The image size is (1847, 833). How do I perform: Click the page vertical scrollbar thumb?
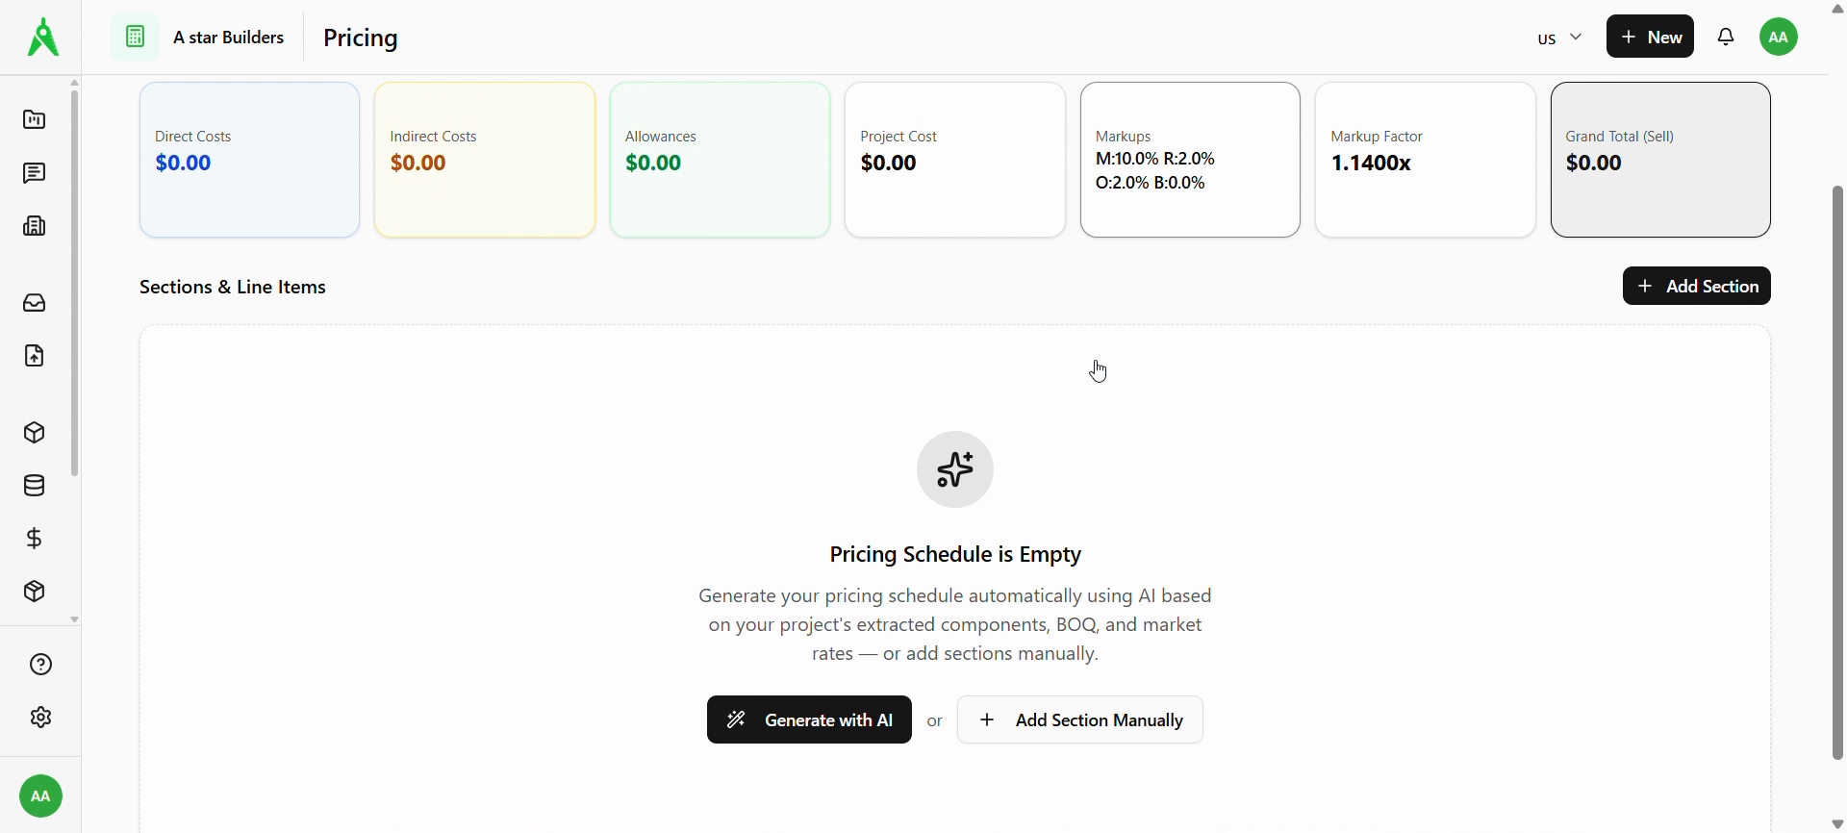click(1838, 471)
